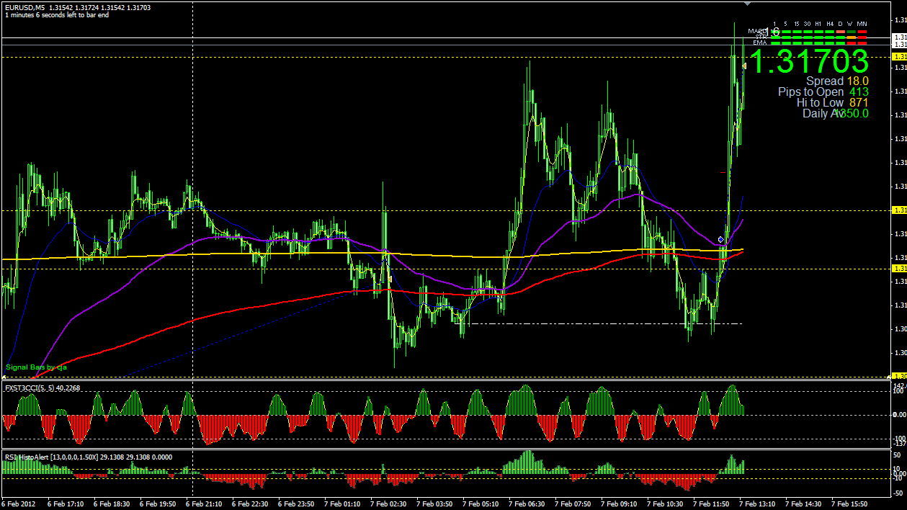Viewport: 907px width, 510px height.
Task: Click the orange-red MACD signal bar under D
Action: [x=840, y=32]
